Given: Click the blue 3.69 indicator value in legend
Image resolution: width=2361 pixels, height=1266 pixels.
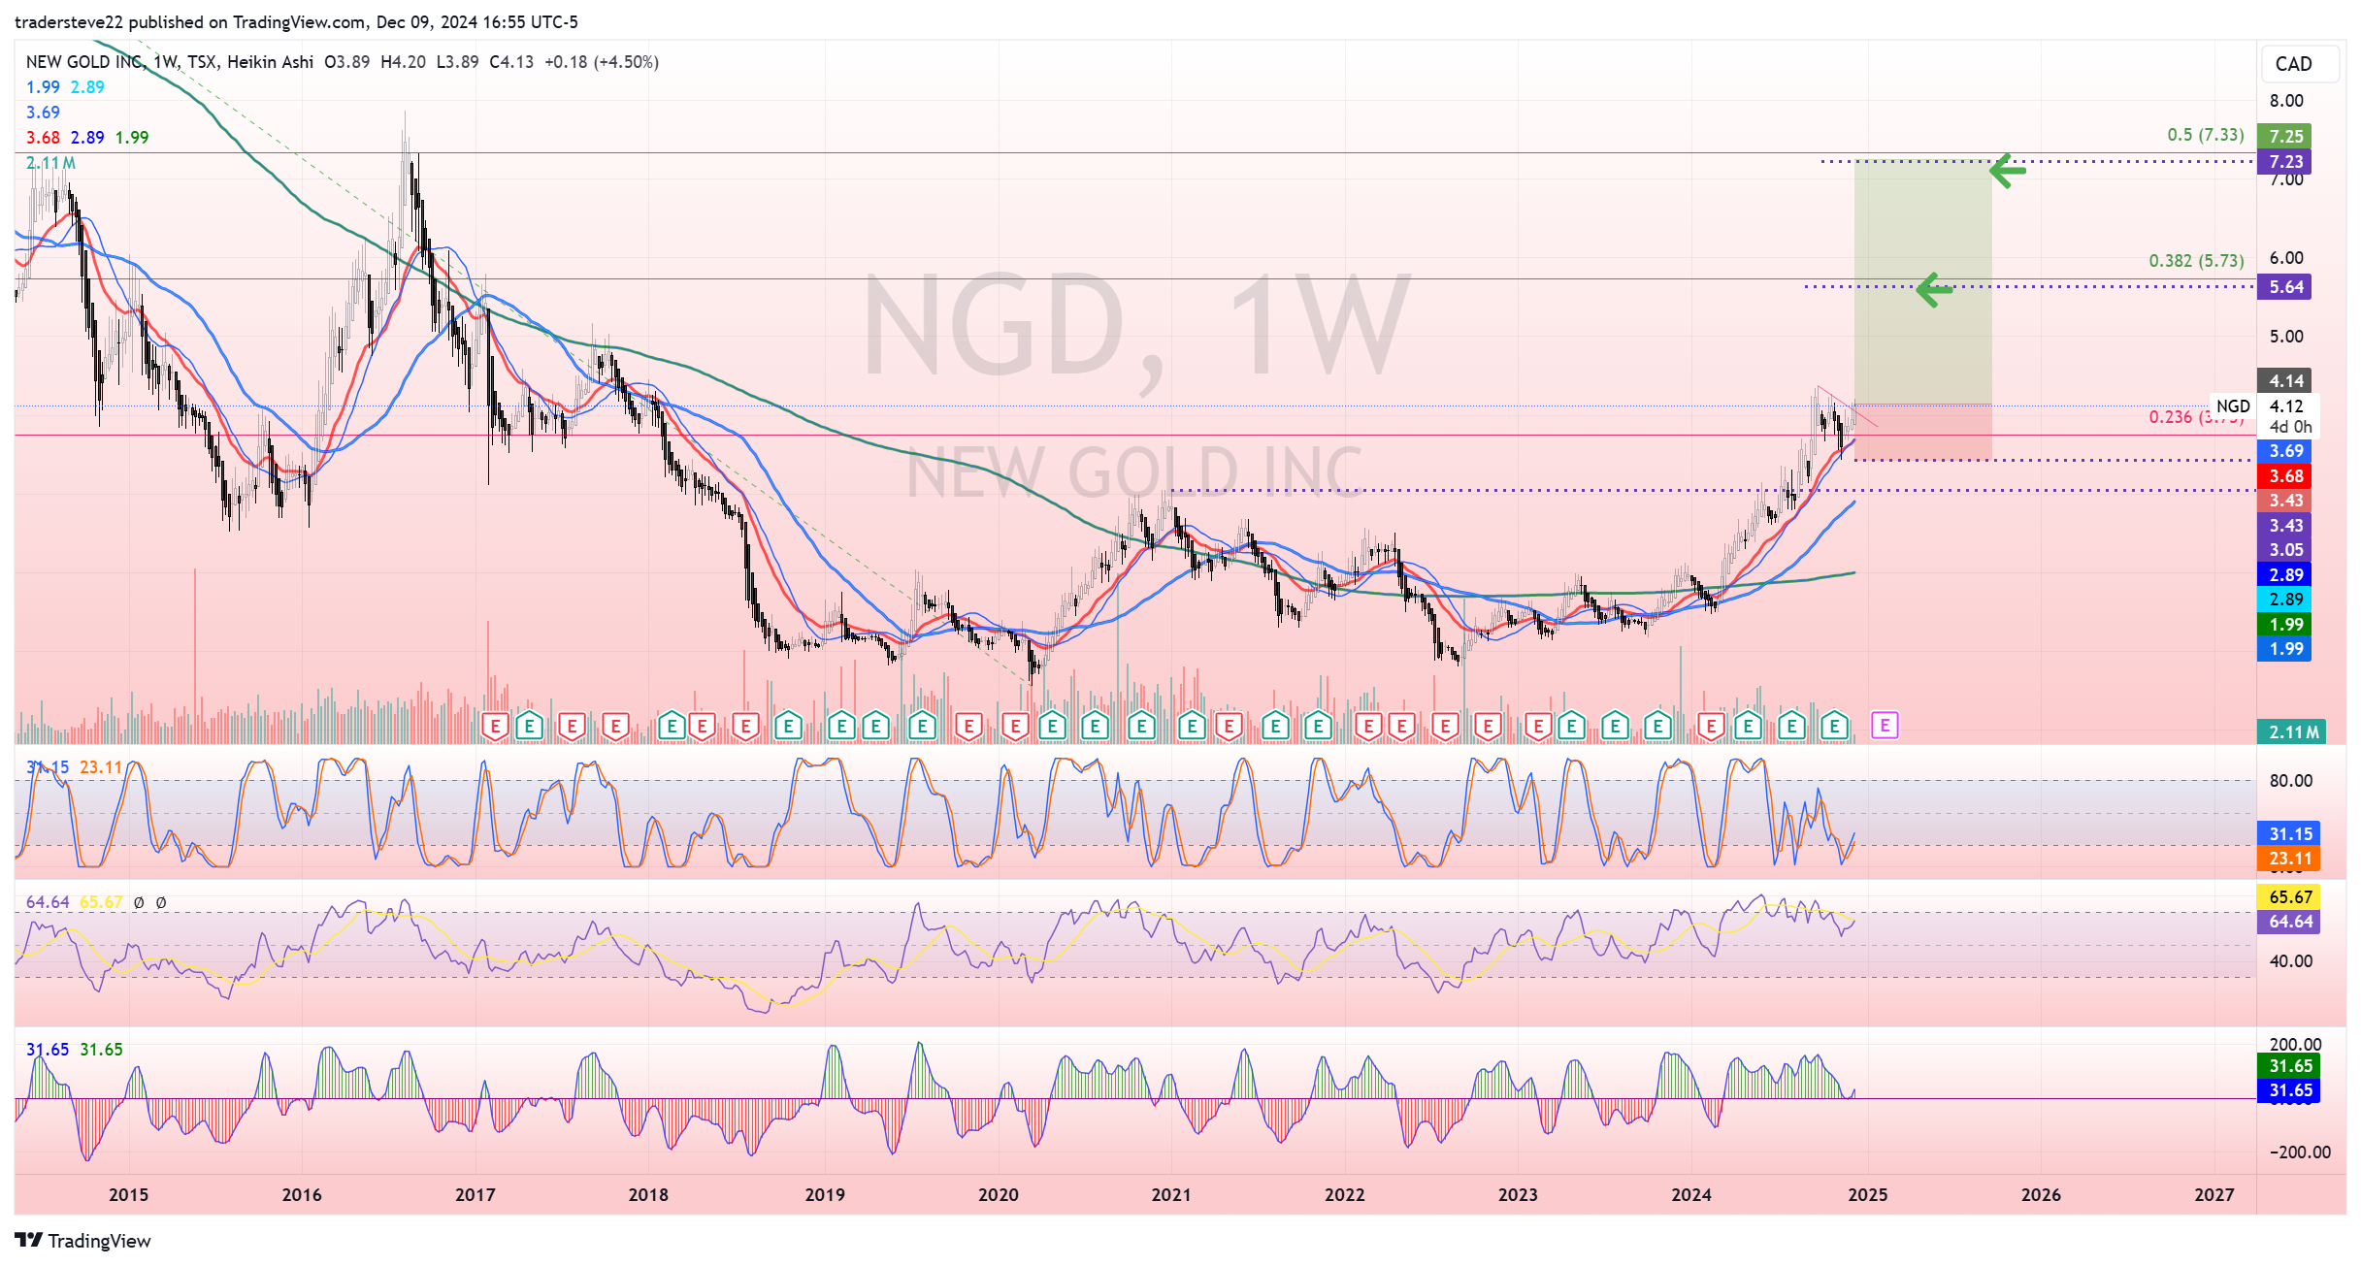Looking at the screenshot, I should [x=43, y=113].
